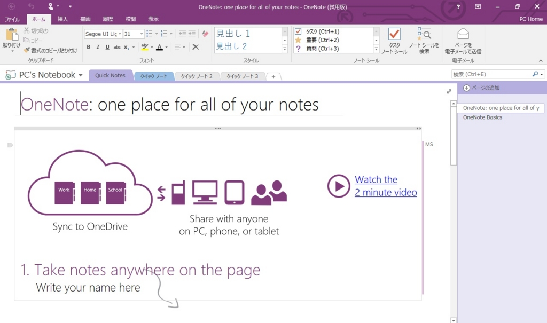Click the Help question mark icon
The width and height of the screenshot is (547, 323).
point(458,6)
